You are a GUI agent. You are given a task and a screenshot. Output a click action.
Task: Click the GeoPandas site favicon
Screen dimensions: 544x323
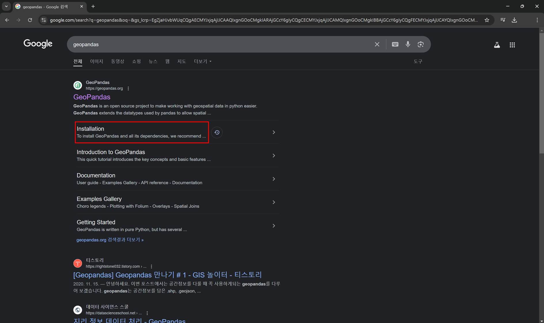coord(78,85)
